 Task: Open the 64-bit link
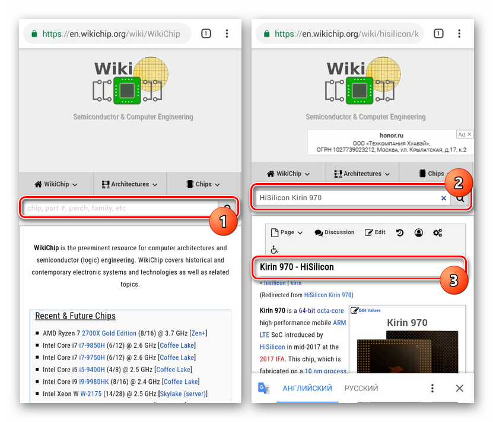tap(307, 311)
